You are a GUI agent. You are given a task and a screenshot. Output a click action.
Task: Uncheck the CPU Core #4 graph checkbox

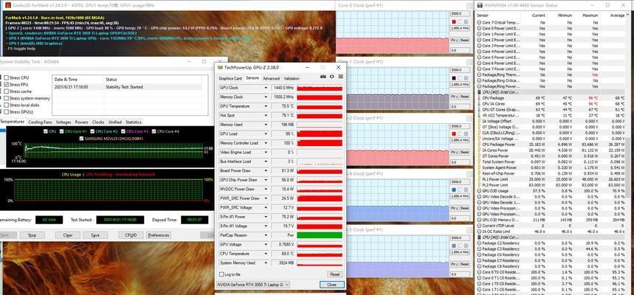point(154,131)
